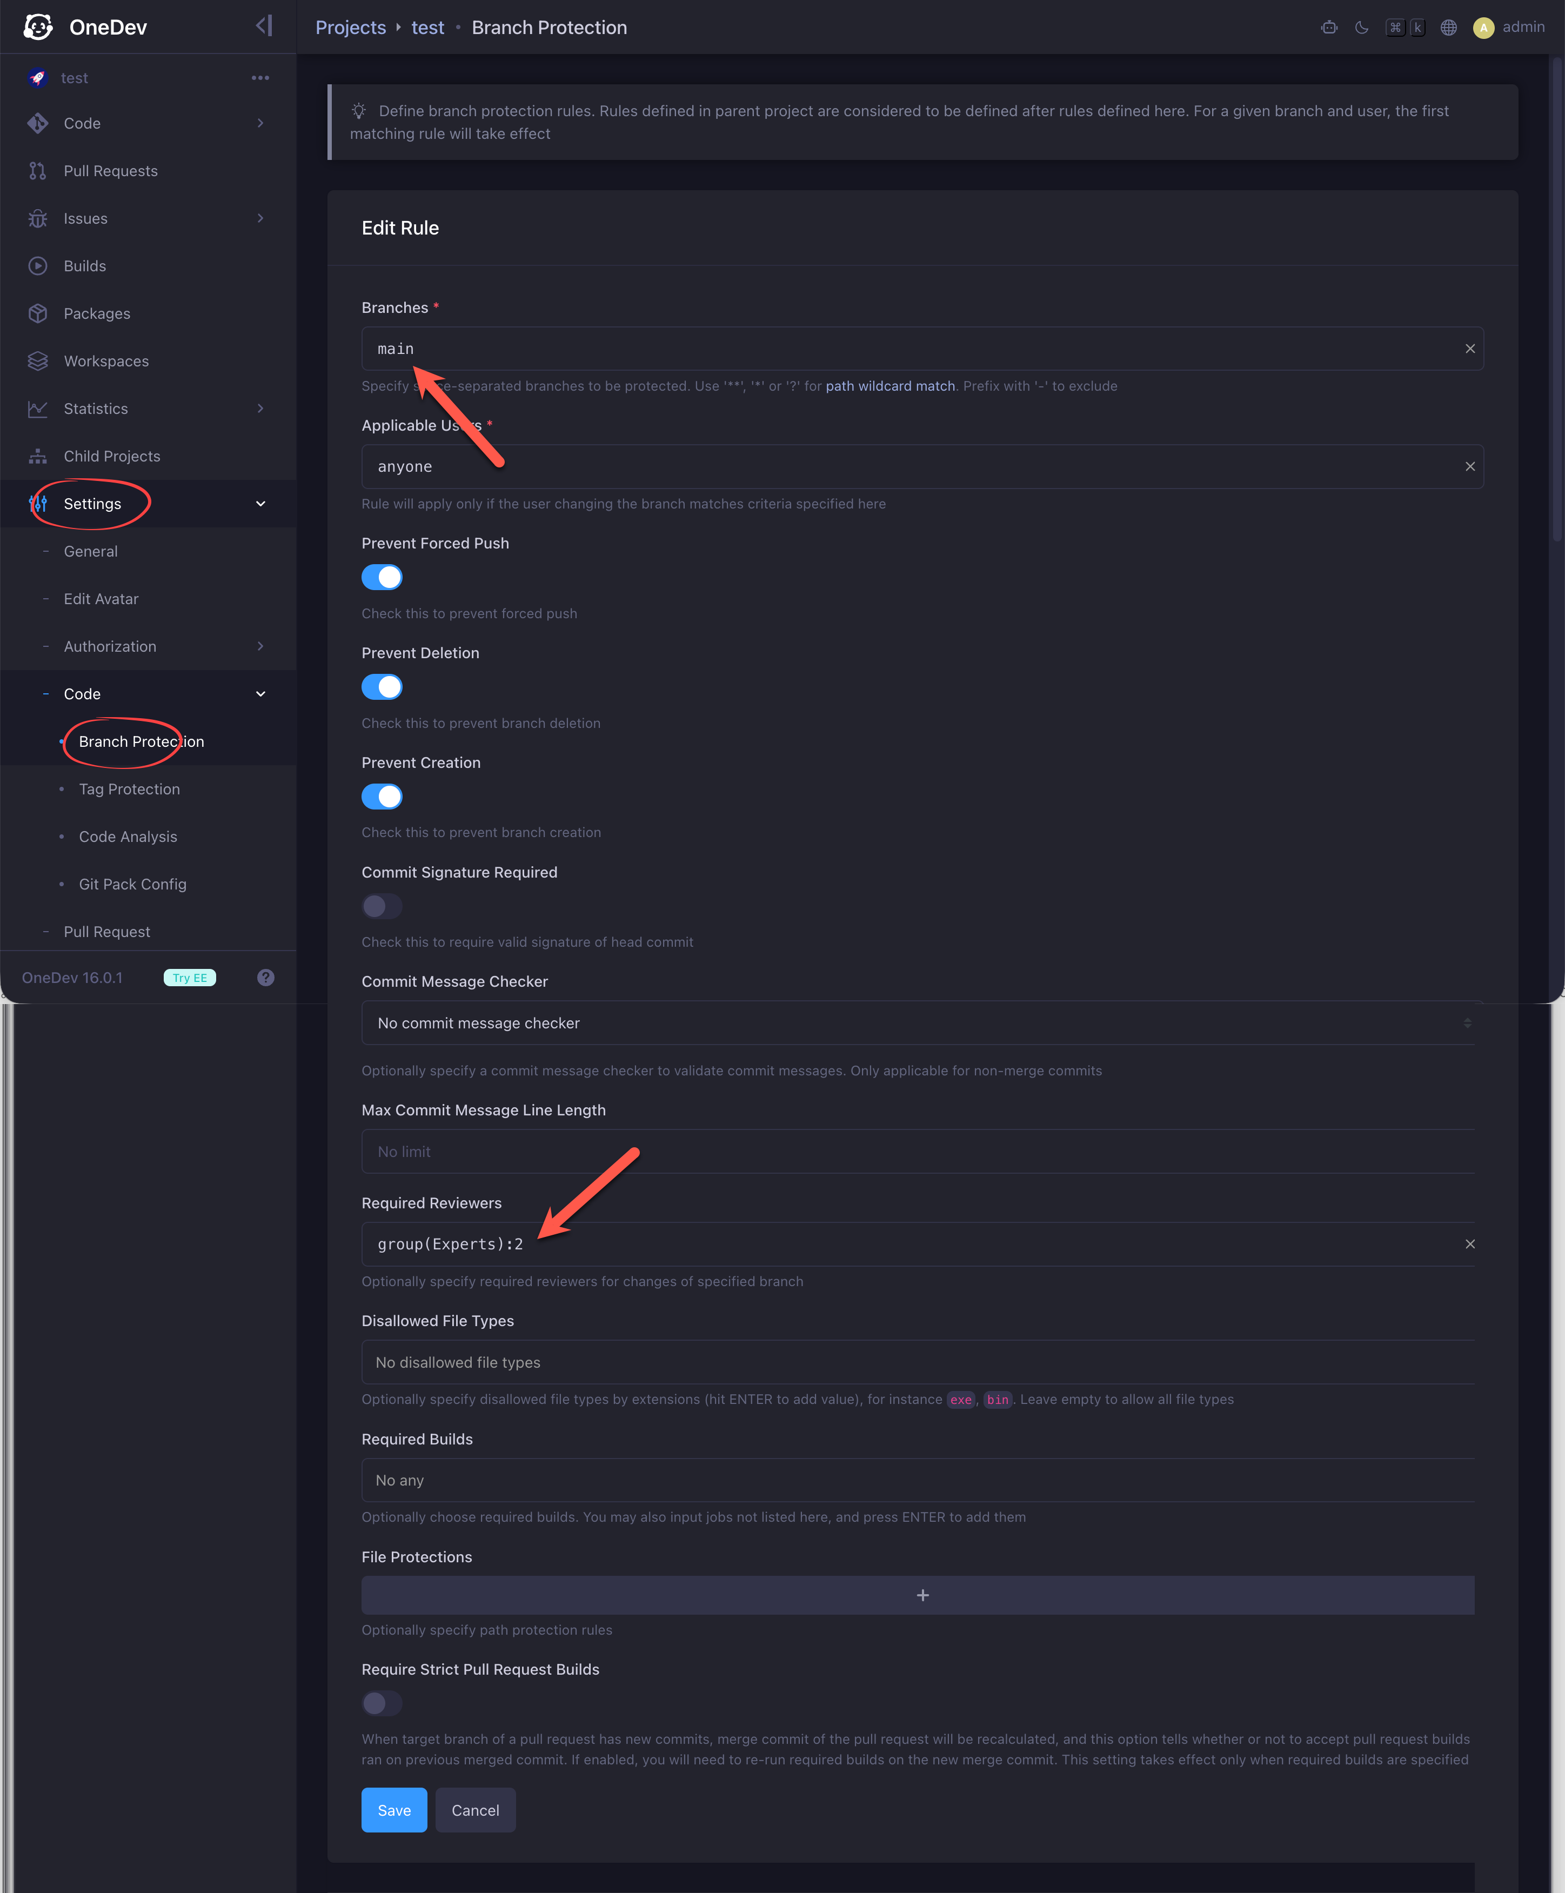Clear the Branches field with the X

click(1470, 349)
